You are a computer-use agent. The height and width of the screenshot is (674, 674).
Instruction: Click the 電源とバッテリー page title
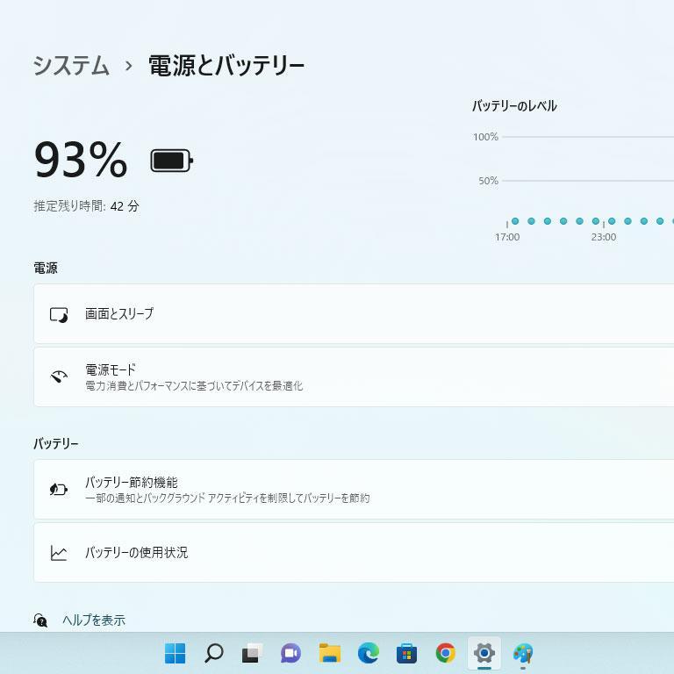(226, 66)
